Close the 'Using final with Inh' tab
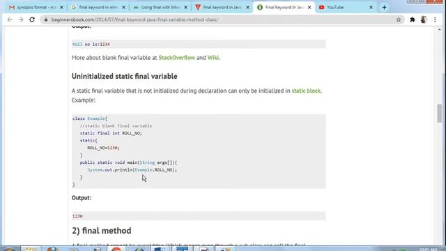Image resolution: width=446 pixels, height=251 pixels. pos(186,8)
